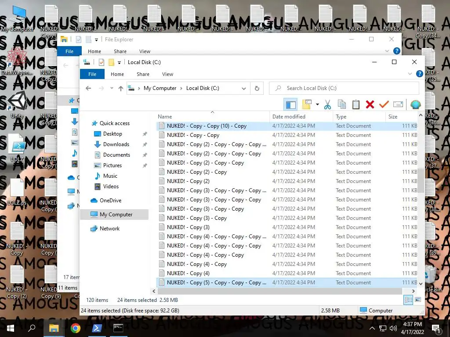This screenshot has width=450, height=337.
Task: Click the Cut scissors icon
Action: click(x=327, y=104)
